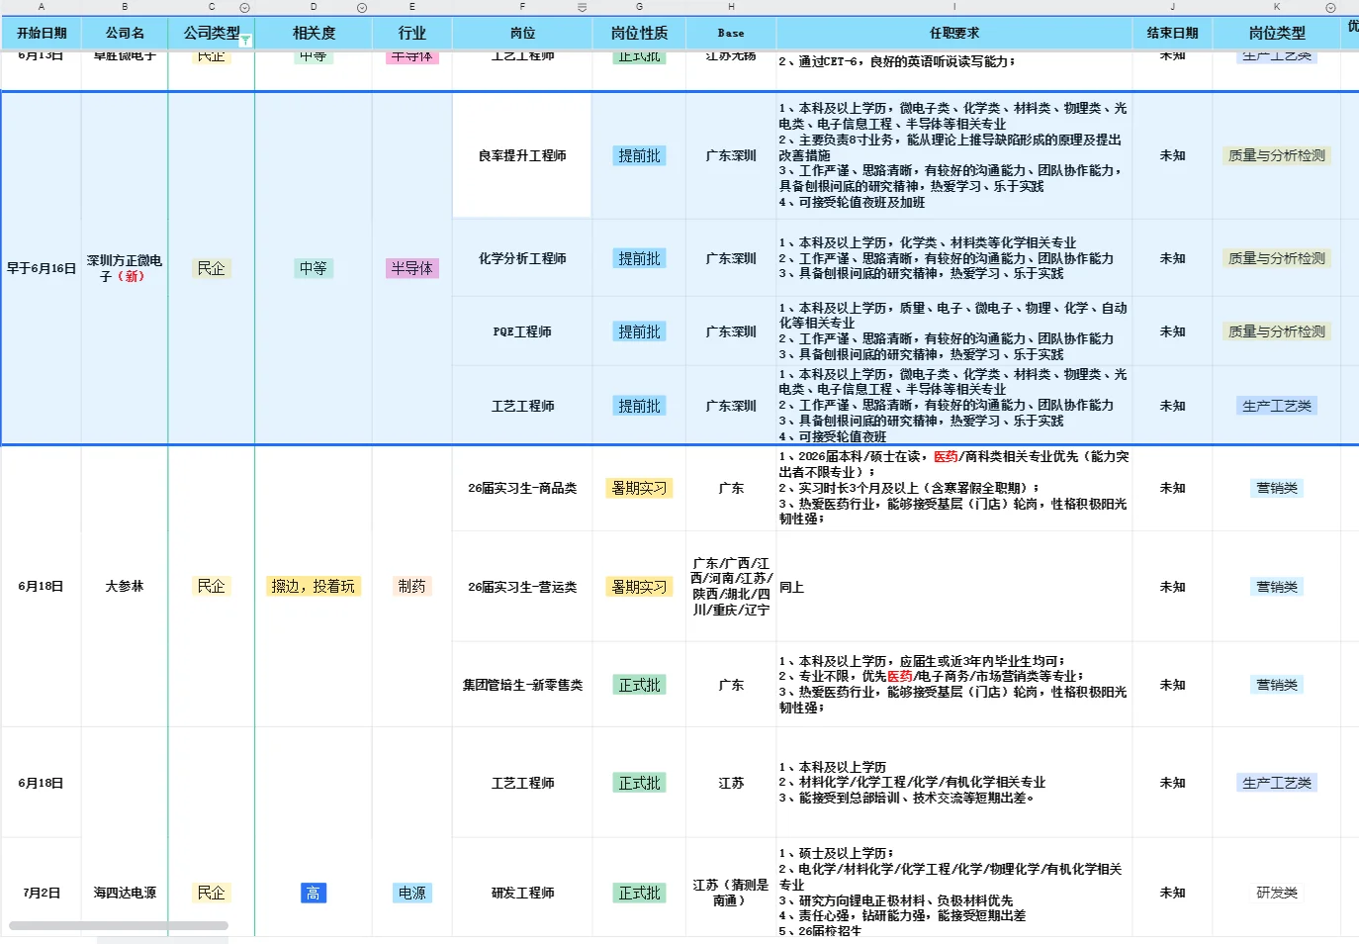Click 质量与分析检测 tag in 良率提升工程师 row
This screenshot has height=944, width=1359.
[x=1277, y=155]
